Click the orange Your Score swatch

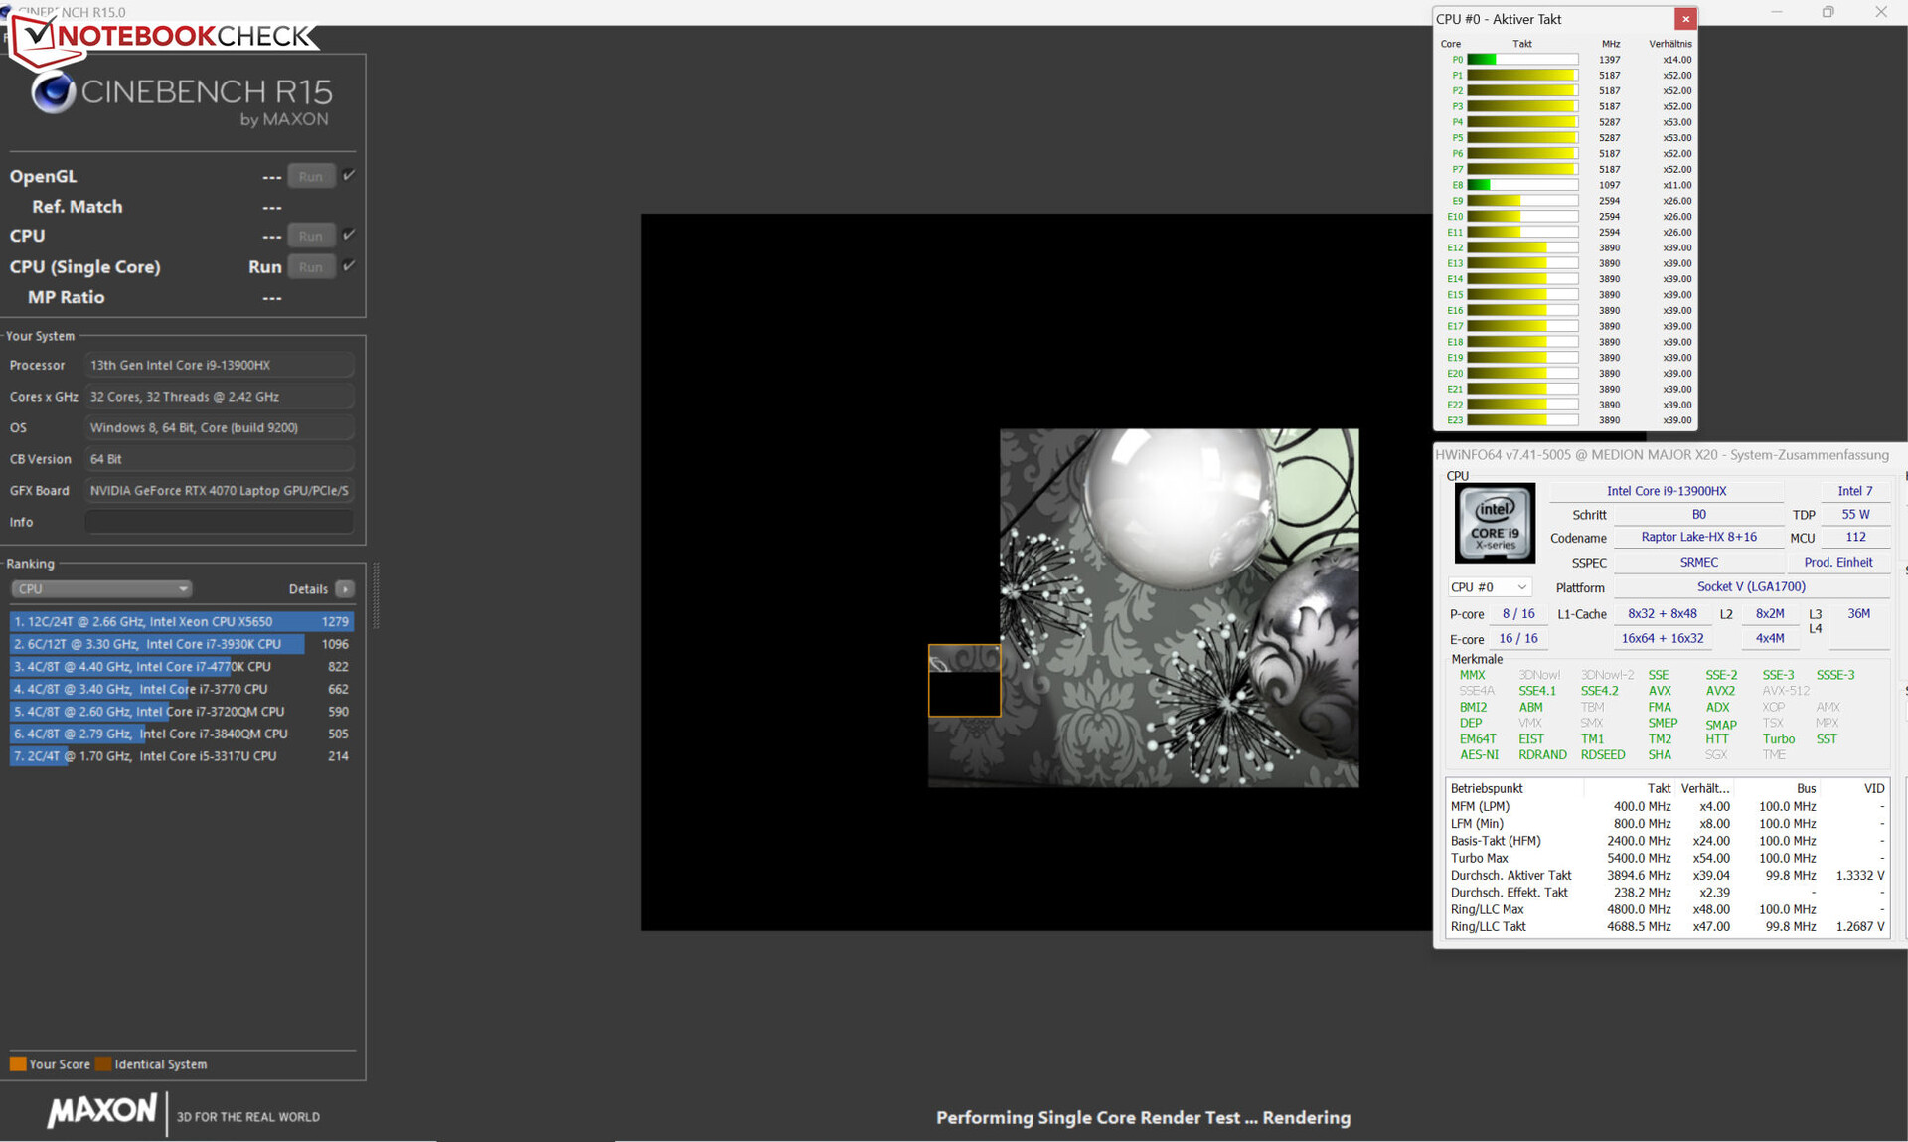click(x=18, y=1063)
